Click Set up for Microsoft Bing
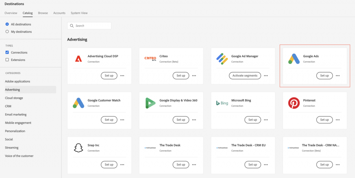The height and width of the screenshot is (178, 355). pyautogui.click(x=253, y=119)
